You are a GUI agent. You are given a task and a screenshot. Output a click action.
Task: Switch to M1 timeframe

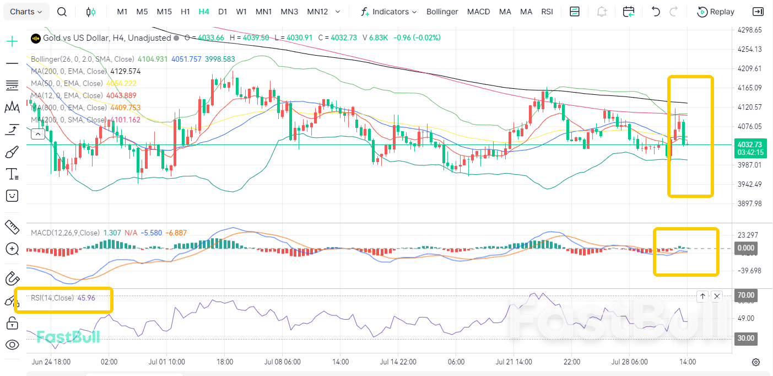pos(122,12)
